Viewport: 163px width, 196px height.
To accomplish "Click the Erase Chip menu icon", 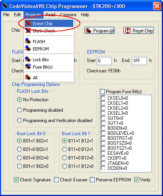I will click(x=28, y=23).
